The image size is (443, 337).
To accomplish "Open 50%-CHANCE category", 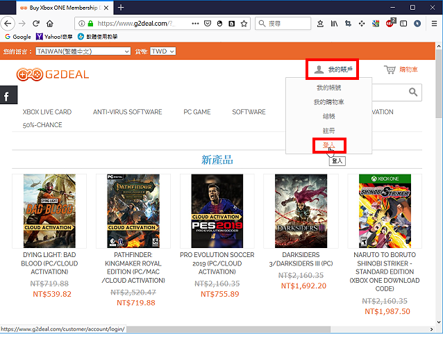I will point(42,125).
